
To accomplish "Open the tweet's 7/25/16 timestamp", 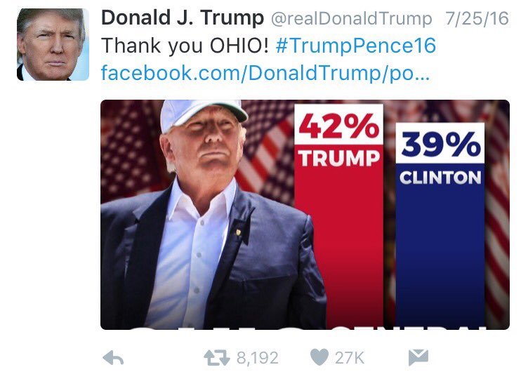I will pyautogui.click(x=477, y=18).
